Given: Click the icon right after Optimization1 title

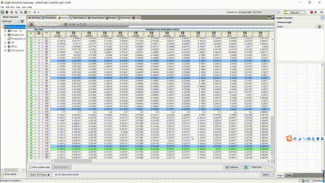Looking at the screenshot, I should (x=66, y=24).
